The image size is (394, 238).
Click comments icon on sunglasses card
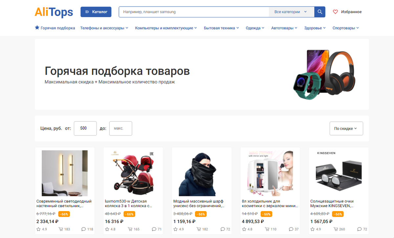coord(360,229)
